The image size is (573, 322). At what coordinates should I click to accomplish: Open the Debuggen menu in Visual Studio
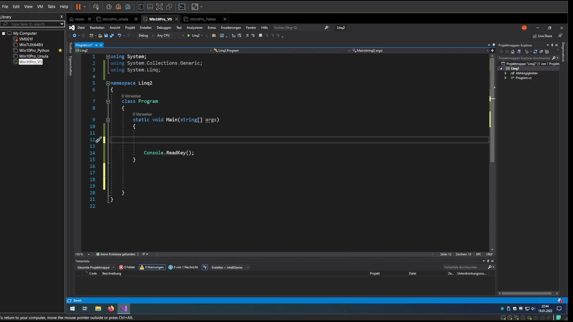tap(164, 28)
